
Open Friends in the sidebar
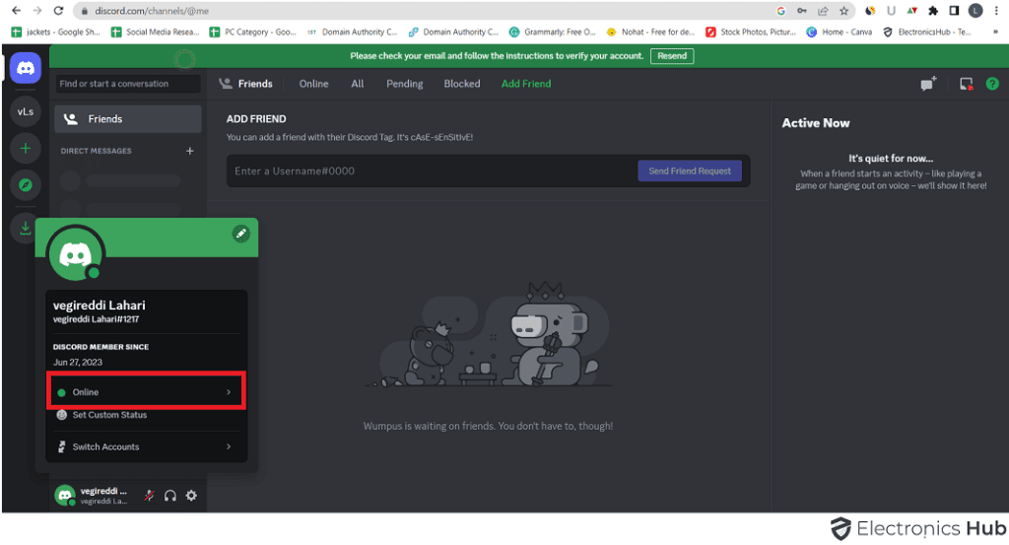[x=128, y=119]
